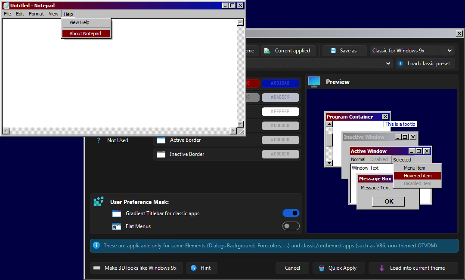Click the Notepad icon in title bar
Viewport: 465px width, 280px height.
[6, 5]
